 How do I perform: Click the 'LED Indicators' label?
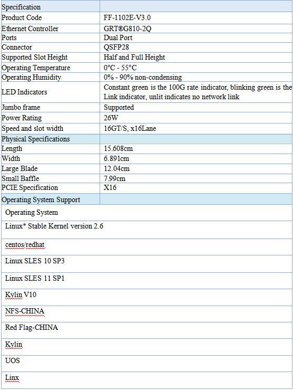pos(24,92)
